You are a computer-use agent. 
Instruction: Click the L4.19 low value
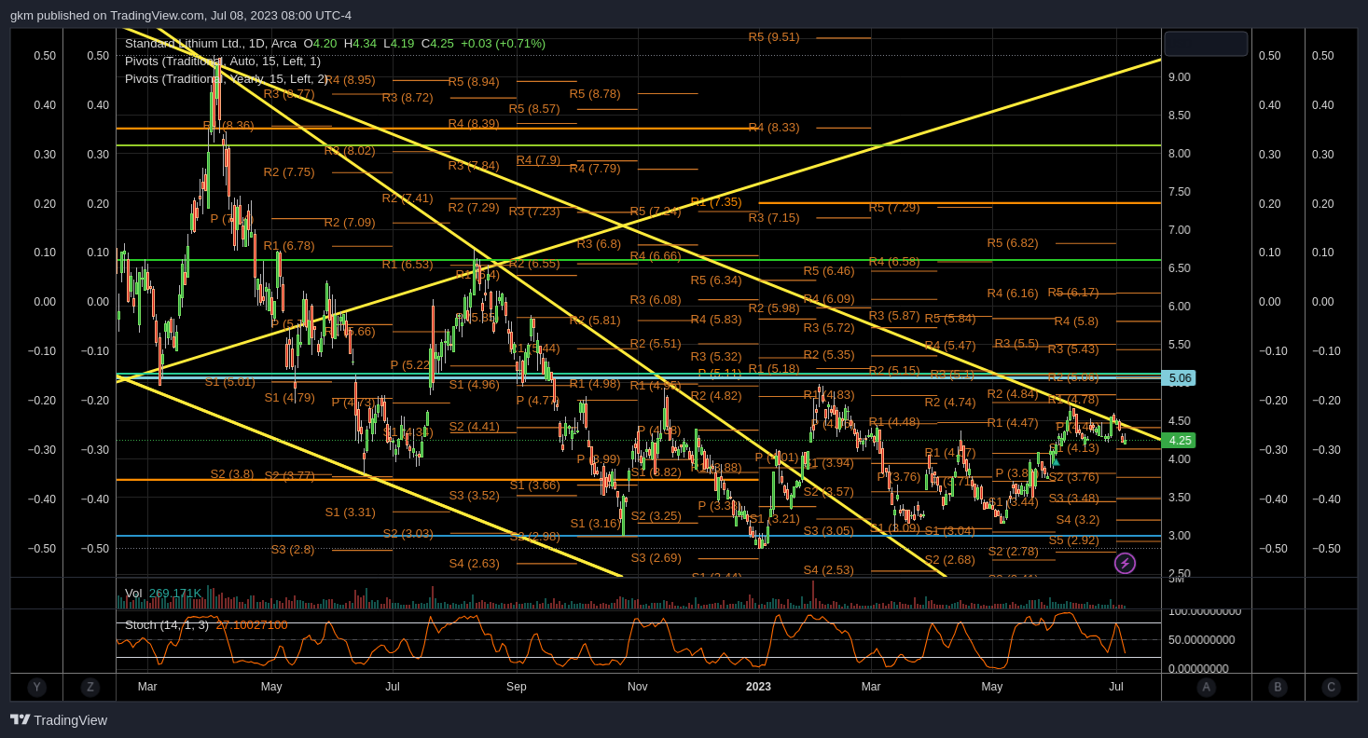click(399, 44)
